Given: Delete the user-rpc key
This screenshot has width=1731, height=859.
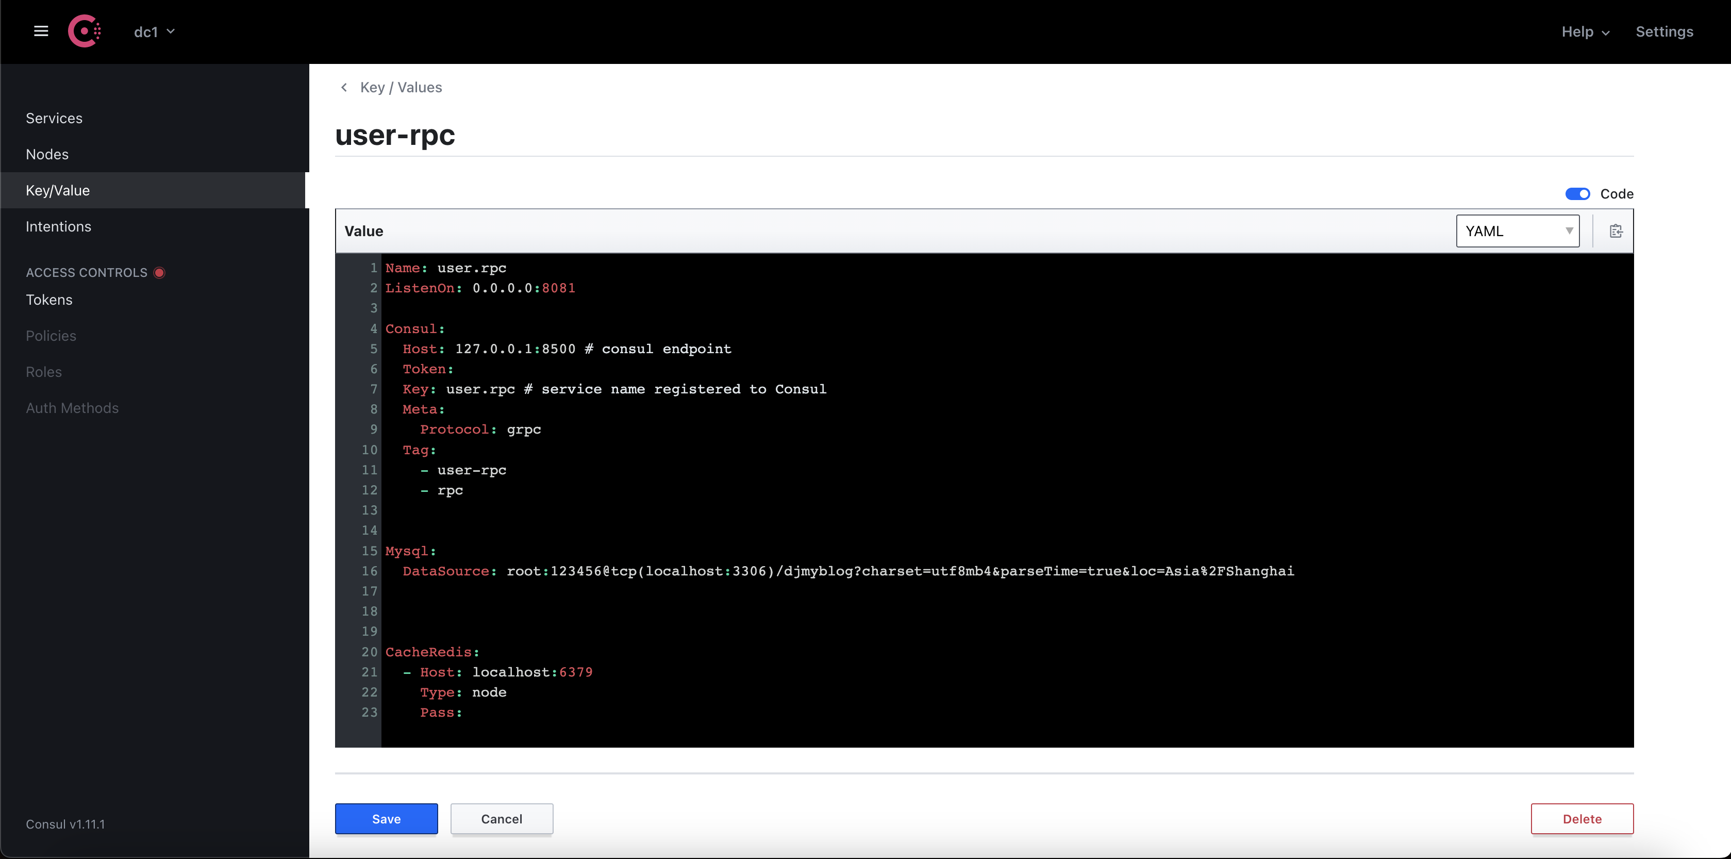Looking at the screenshot, I should pos(1582,819).
